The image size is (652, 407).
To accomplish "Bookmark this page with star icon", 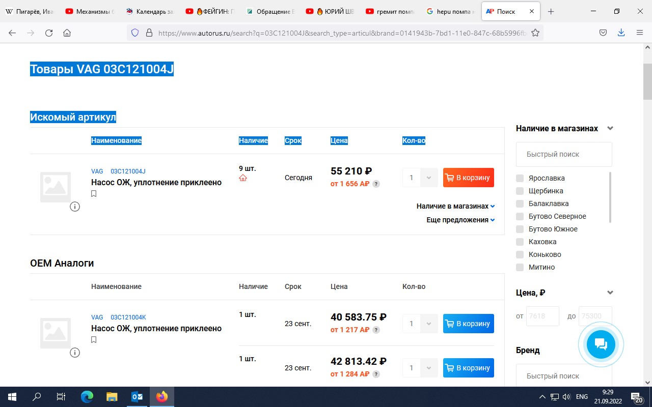I will [535, 33].
